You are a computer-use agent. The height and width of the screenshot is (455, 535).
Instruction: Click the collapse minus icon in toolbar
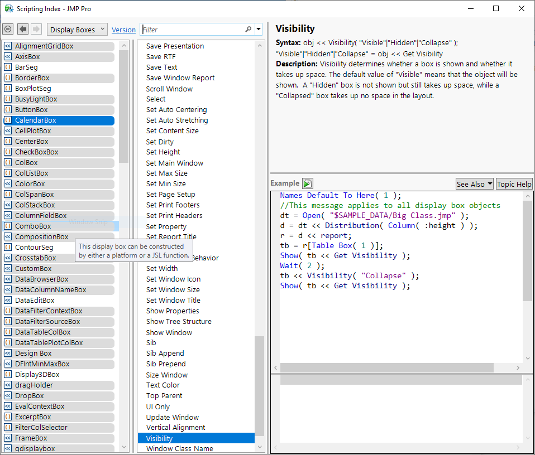(x=8, y=30)
